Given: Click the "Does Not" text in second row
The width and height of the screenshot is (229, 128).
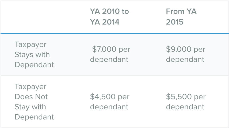Looking at the screenshot, I should [x=31, y=97].
